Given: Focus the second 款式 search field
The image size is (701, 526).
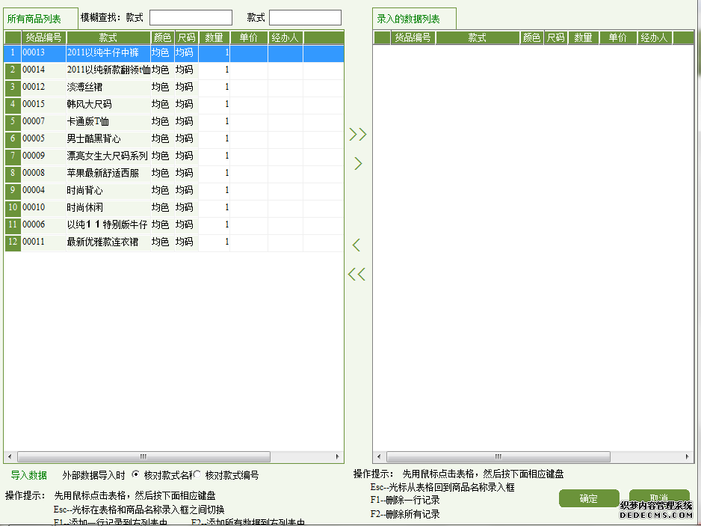Looking at the screenshot, I should pyautogui.click(x=305, y=18).
